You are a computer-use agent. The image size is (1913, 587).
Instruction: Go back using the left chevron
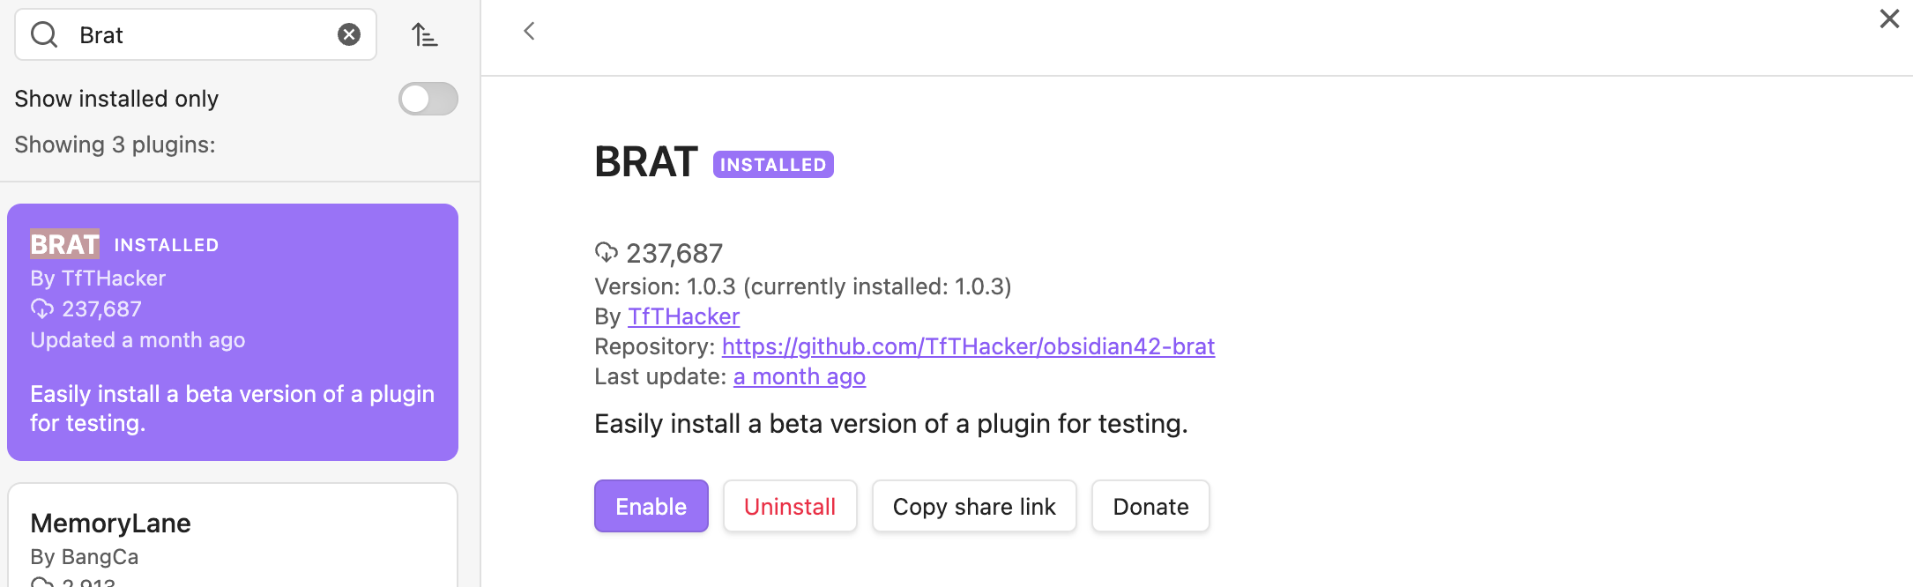click(529, 32)
